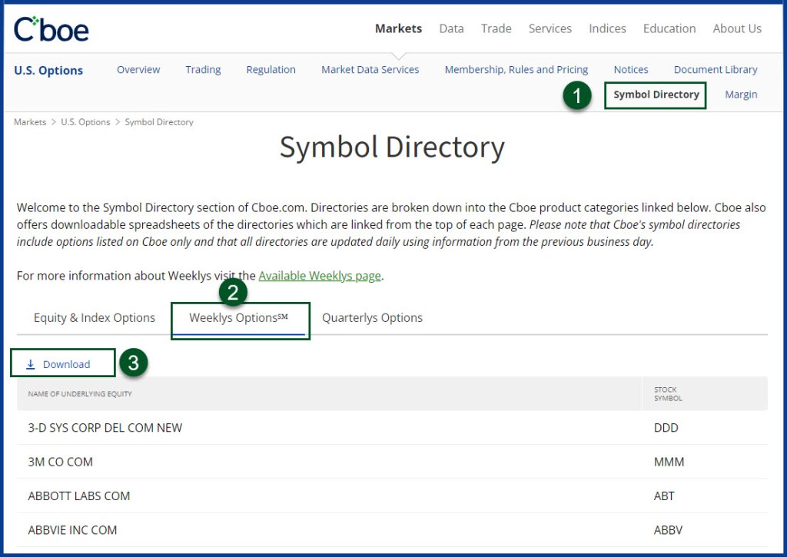Open Market Data Services section
The height and width of the screenshot is (557, 787).
coord(370,69)
